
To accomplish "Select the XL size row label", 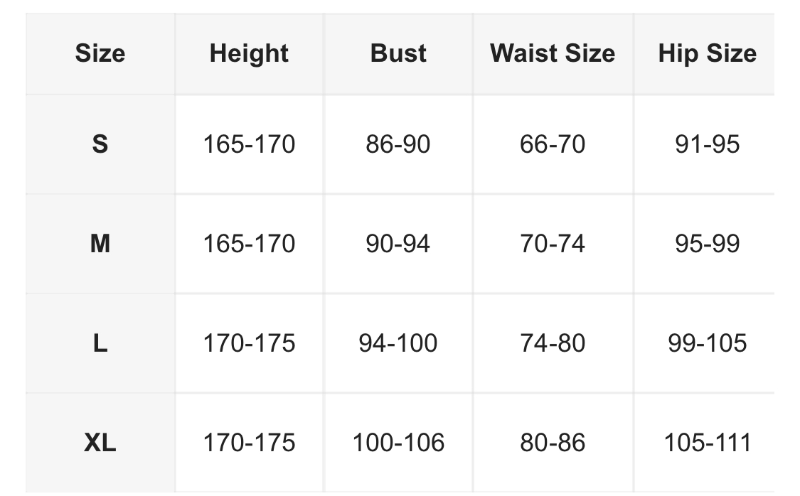I will [100, 443].
